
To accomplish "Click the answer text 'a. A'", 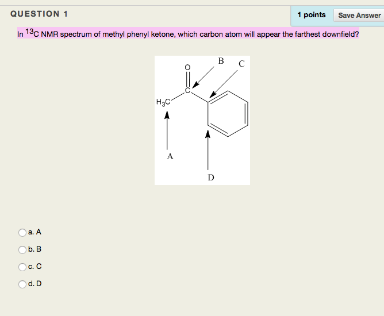I will click(x=35, y=232).
